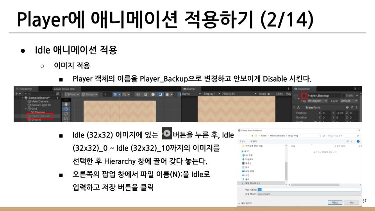Click the horizontal scrollbar in save dialog
The width and height of the screenshot is (375, 211).
[x=315, y=185]
